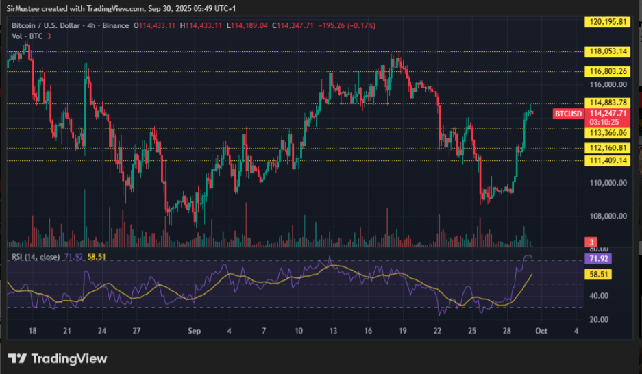Click the 118,053.14 price level label
The image size is (642, 374).
(x=606, y=51)
